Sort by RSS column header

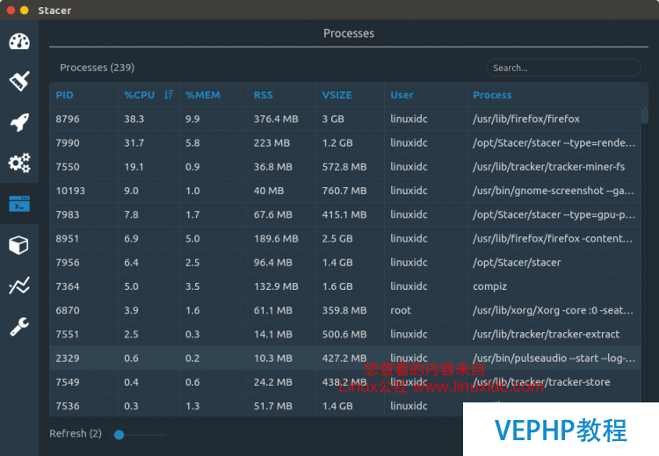click(x=263, y=95)
